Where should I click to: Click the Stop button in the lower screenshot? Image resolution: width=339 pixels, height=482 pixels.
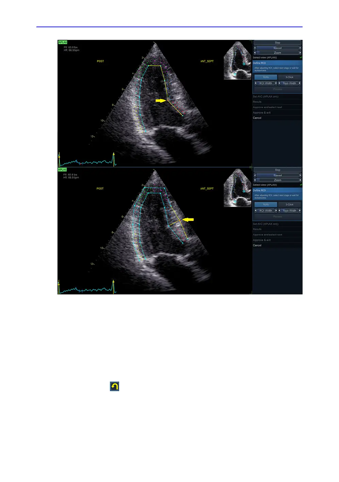point(277,170)
